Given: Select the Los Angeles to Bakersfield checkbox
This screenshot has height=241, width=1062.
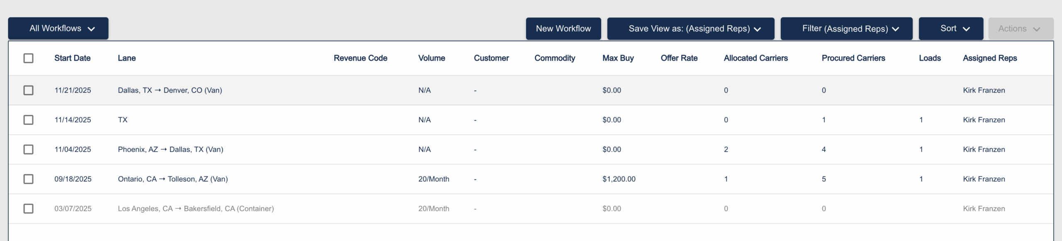Looking at the screenshot, I should point(29,209).
